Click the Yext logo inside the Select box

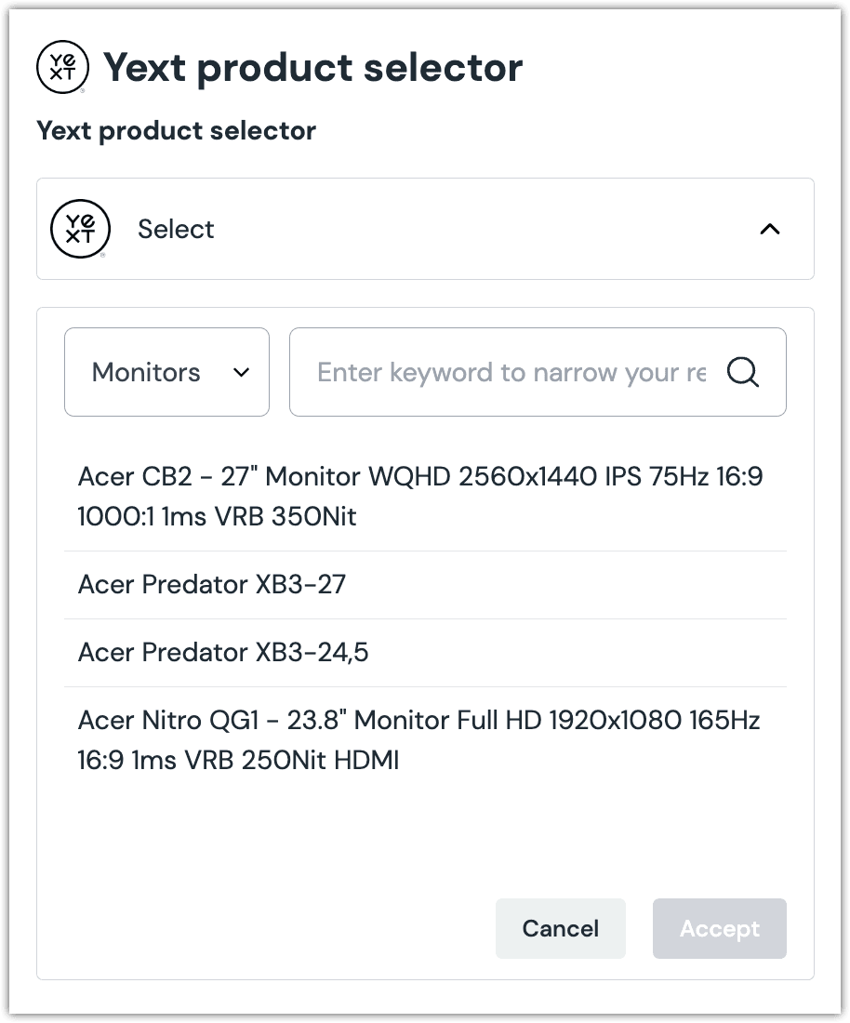pos(80,229)
